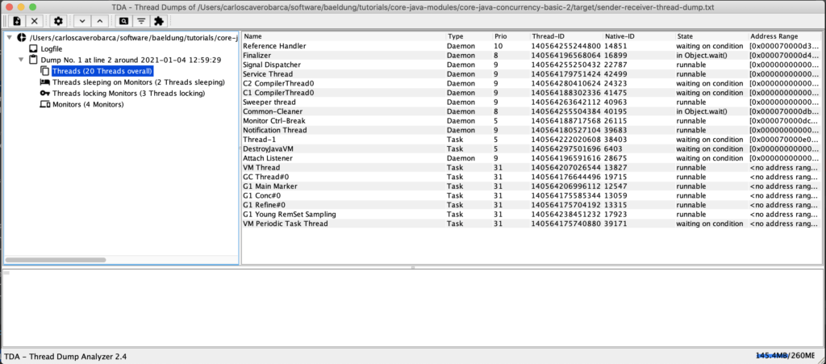Collapse the root dump file tree node
This screenshot has height=364, width=826.
pyautogui.click(x=9, y=38)
